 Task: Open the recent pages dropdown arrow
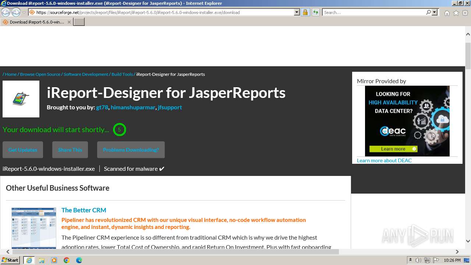pyautogui.click(x=24, y=13)
